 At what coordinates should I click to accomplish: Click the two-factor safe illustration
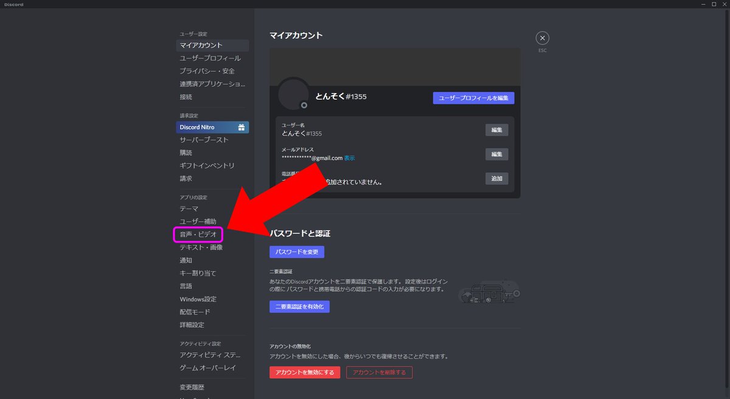(x=490, y=292)
